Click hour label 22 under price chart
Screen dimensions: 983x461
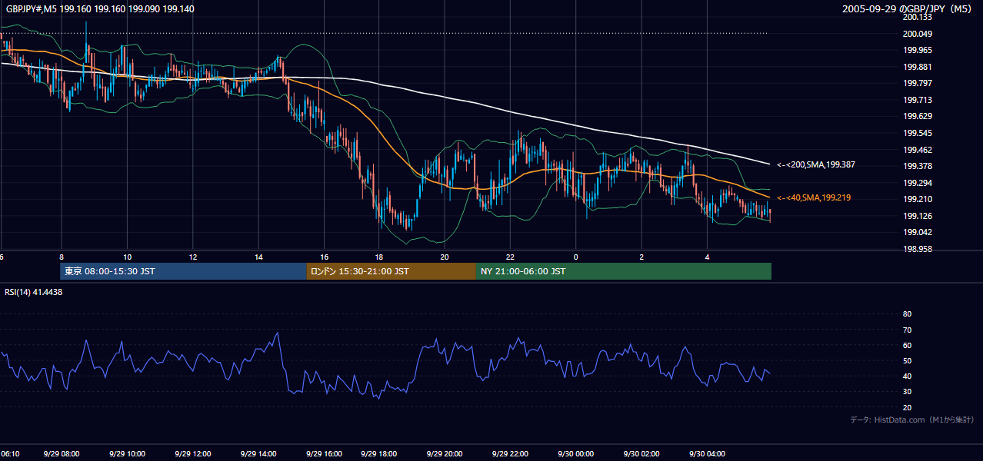click(x=511, y=257)
